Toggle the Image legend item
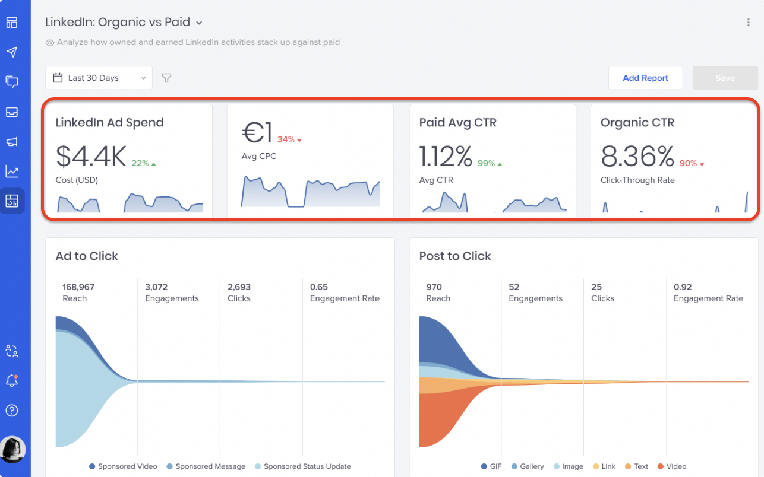 pyautogui.click(x=568, y=466)
